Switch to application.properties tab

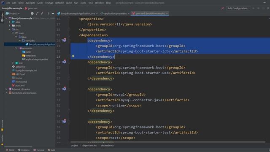point(113,14)
